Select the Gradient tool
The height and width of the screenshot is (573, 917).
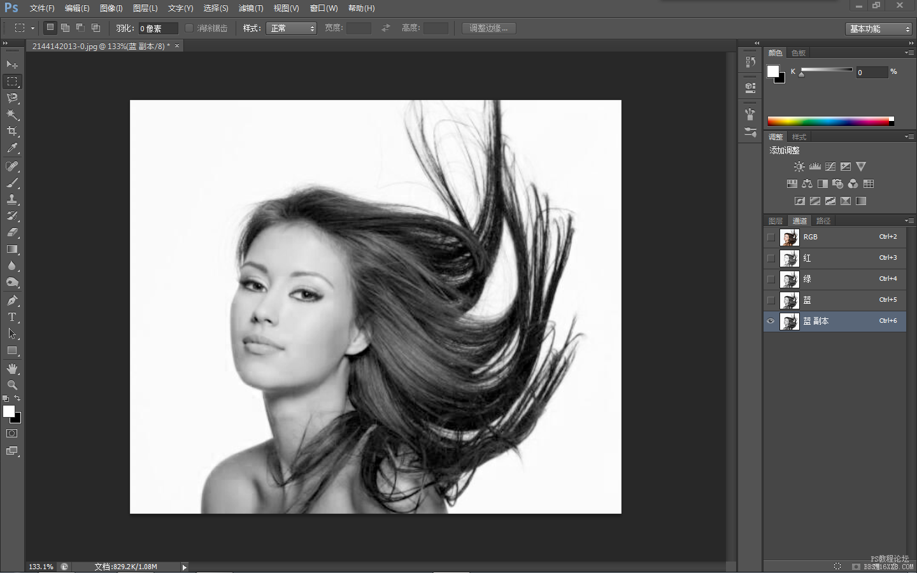tap(12, 249)
